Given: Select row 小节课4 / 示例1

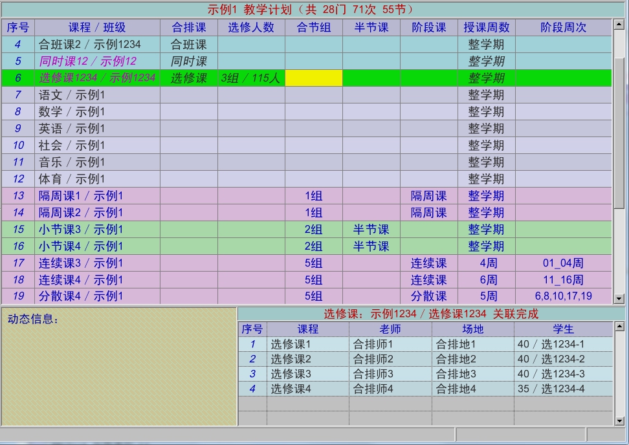Looking at the screenshot, I should [x=307, y=246].
